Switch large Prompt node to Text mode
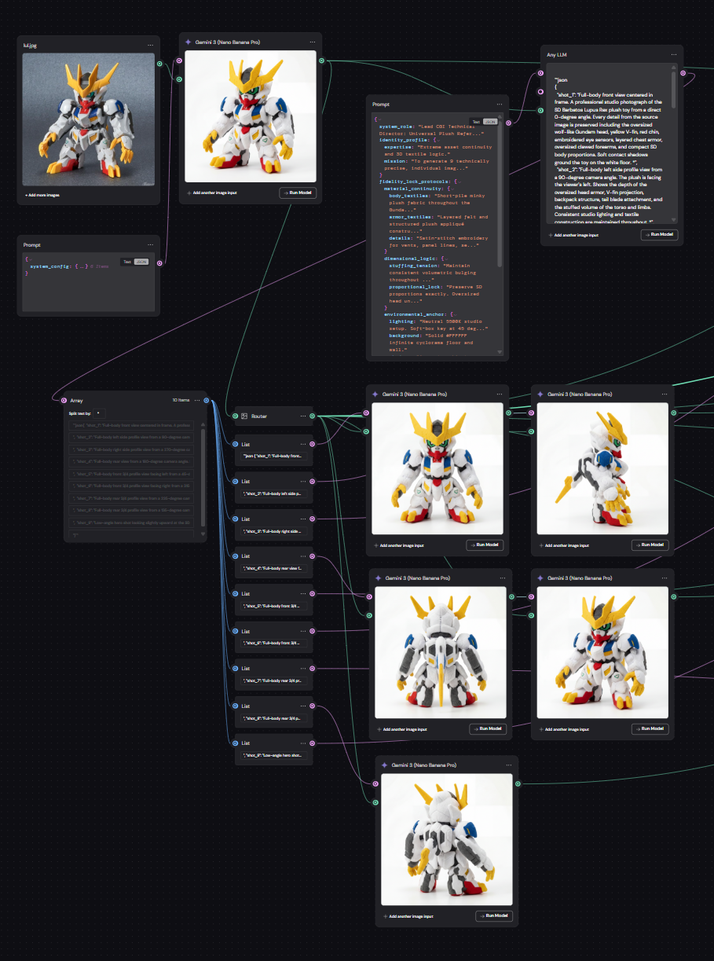Viewport: 714px width, 961px height. 476,122
